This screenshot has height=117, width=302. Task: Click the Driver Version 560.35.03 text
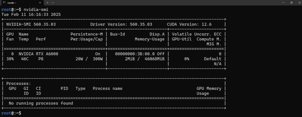tap(121, 24)
